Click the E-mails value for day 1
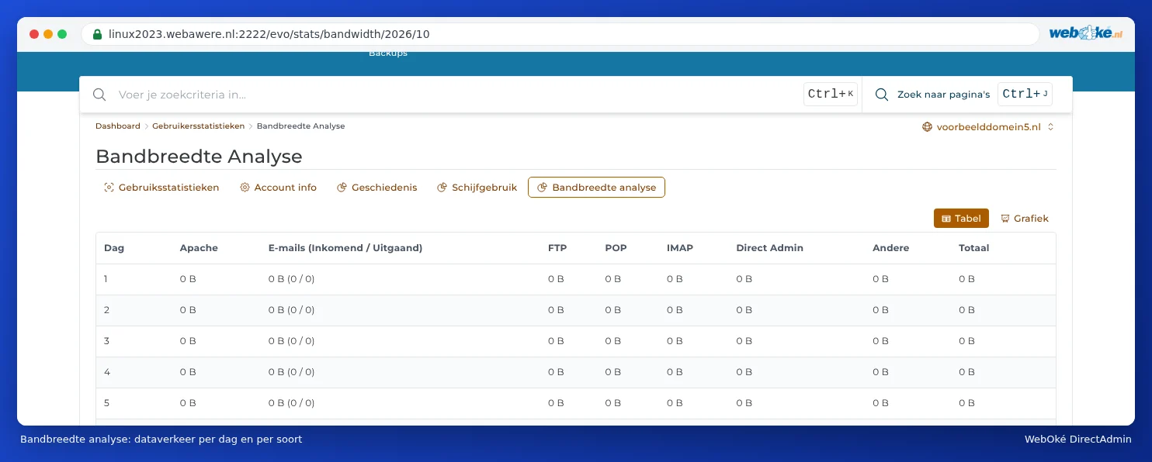The image size is (1152, 462). 291,279
